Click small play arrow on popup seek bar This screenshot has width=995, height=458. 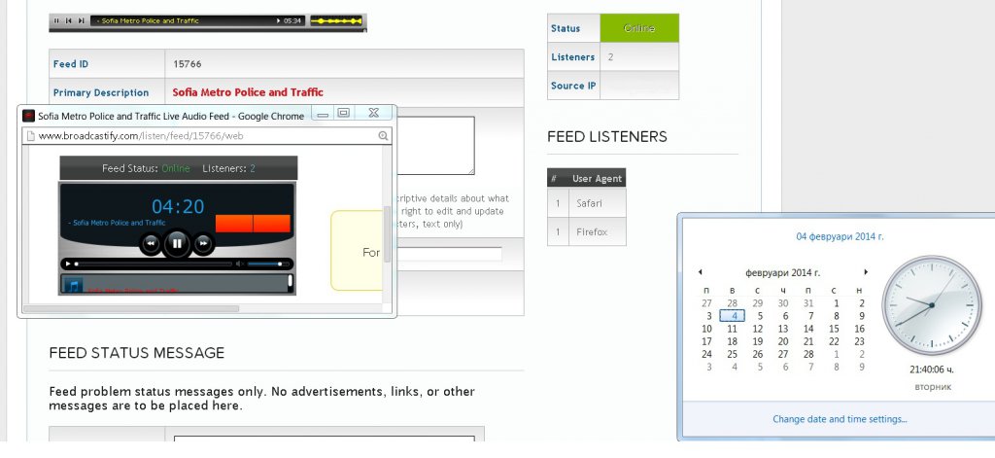(x=67, y=264)
